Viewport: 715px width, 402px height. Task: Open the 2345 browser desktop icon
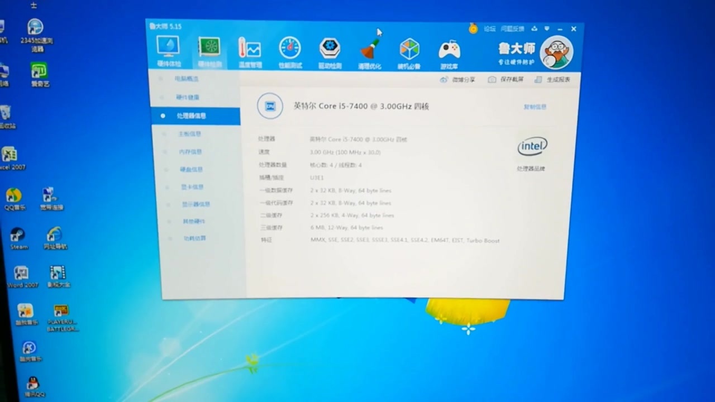coord(36,35)
